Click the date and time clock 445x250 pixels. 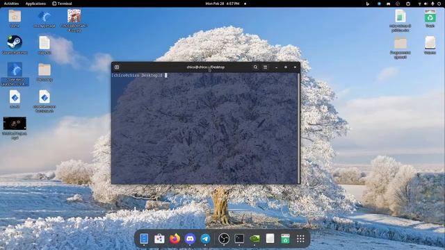(x=222, y=3)
